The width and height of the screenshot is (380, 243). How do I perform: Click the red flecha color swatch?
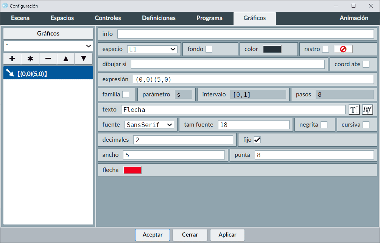pyautogui.click(x=132, y=170)
